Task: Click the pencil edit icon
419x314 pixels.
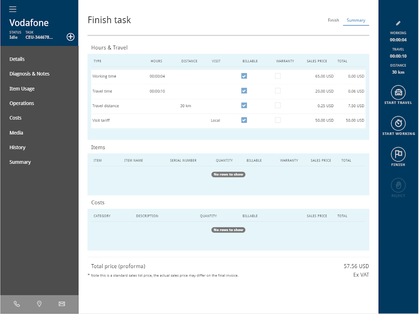Action: (x=398, y=24)
